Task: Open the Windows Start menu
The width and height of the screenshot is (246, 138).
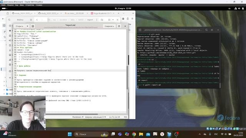Action: (70, 134)
